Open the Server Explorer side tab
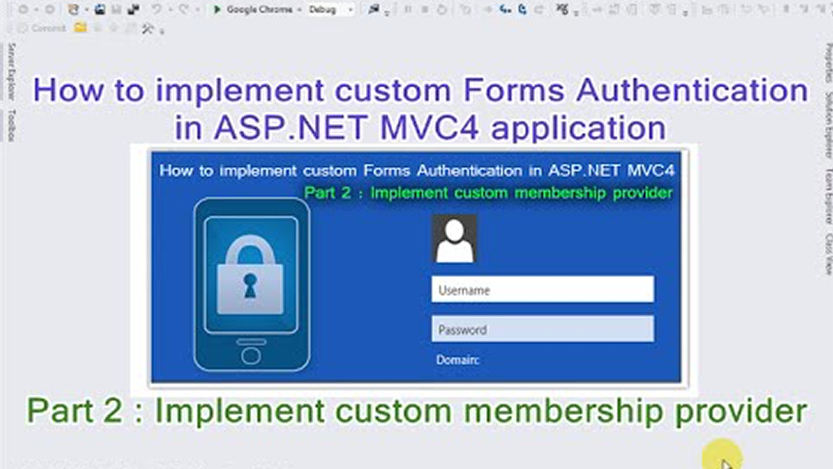Viewport: 833px width, 469px height. coord(10,71)
